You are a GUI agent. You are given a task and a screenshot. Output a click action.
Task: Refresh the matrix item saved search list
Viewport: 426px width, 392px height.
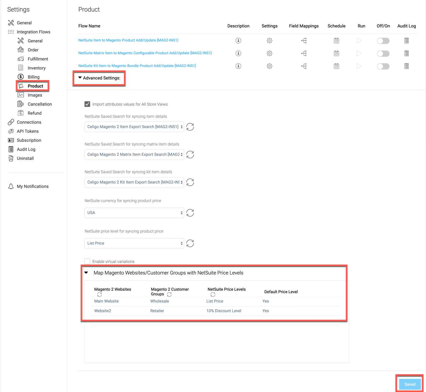point(190,155)
